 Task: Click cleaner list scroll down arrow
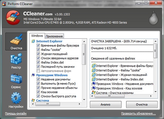coord(84,100)
